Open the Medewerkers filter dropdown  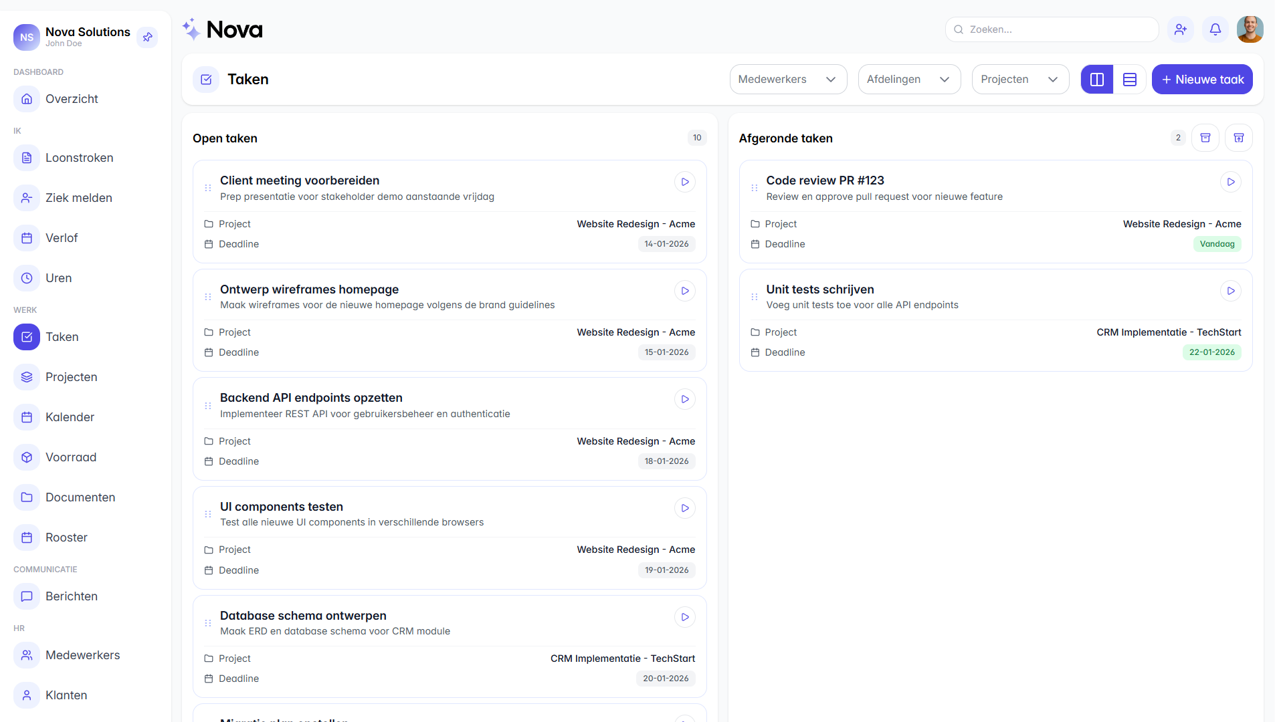coord(788,79)
